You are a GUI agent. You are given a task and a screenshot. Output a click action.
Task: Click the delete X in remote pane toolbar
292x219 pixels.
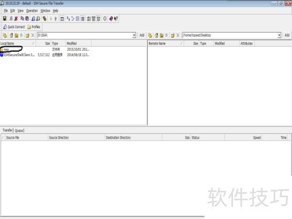(178, 35)
